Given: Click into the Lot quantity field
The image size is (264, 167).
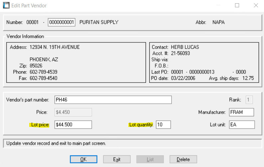Looking at the screenshot, I should (163, 125).
